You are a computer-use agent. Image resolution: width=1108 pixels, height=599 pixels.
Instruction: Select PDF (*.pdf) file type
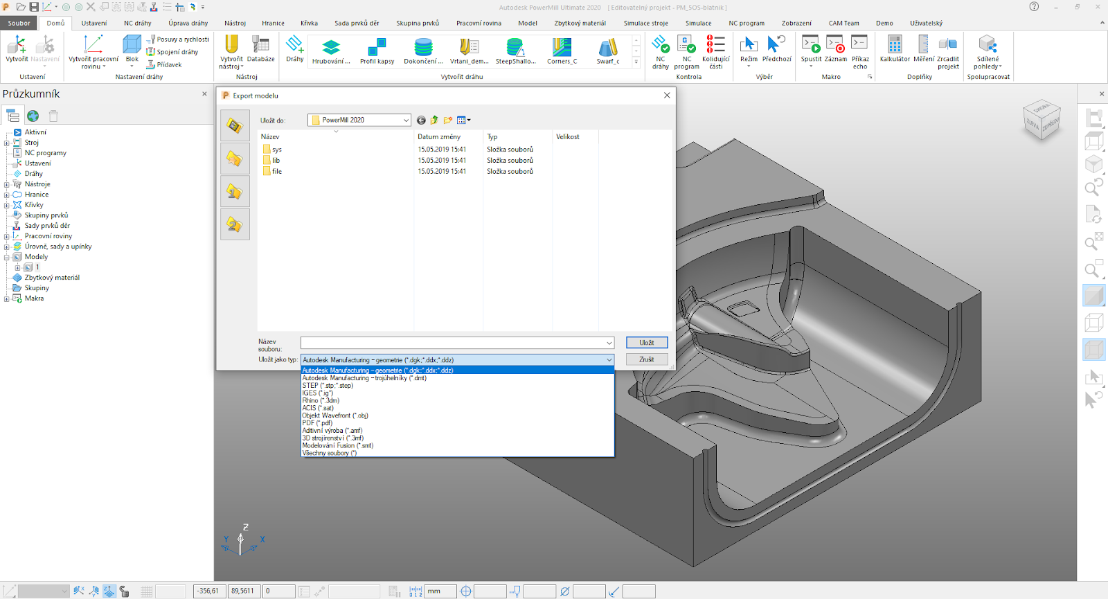458,423
